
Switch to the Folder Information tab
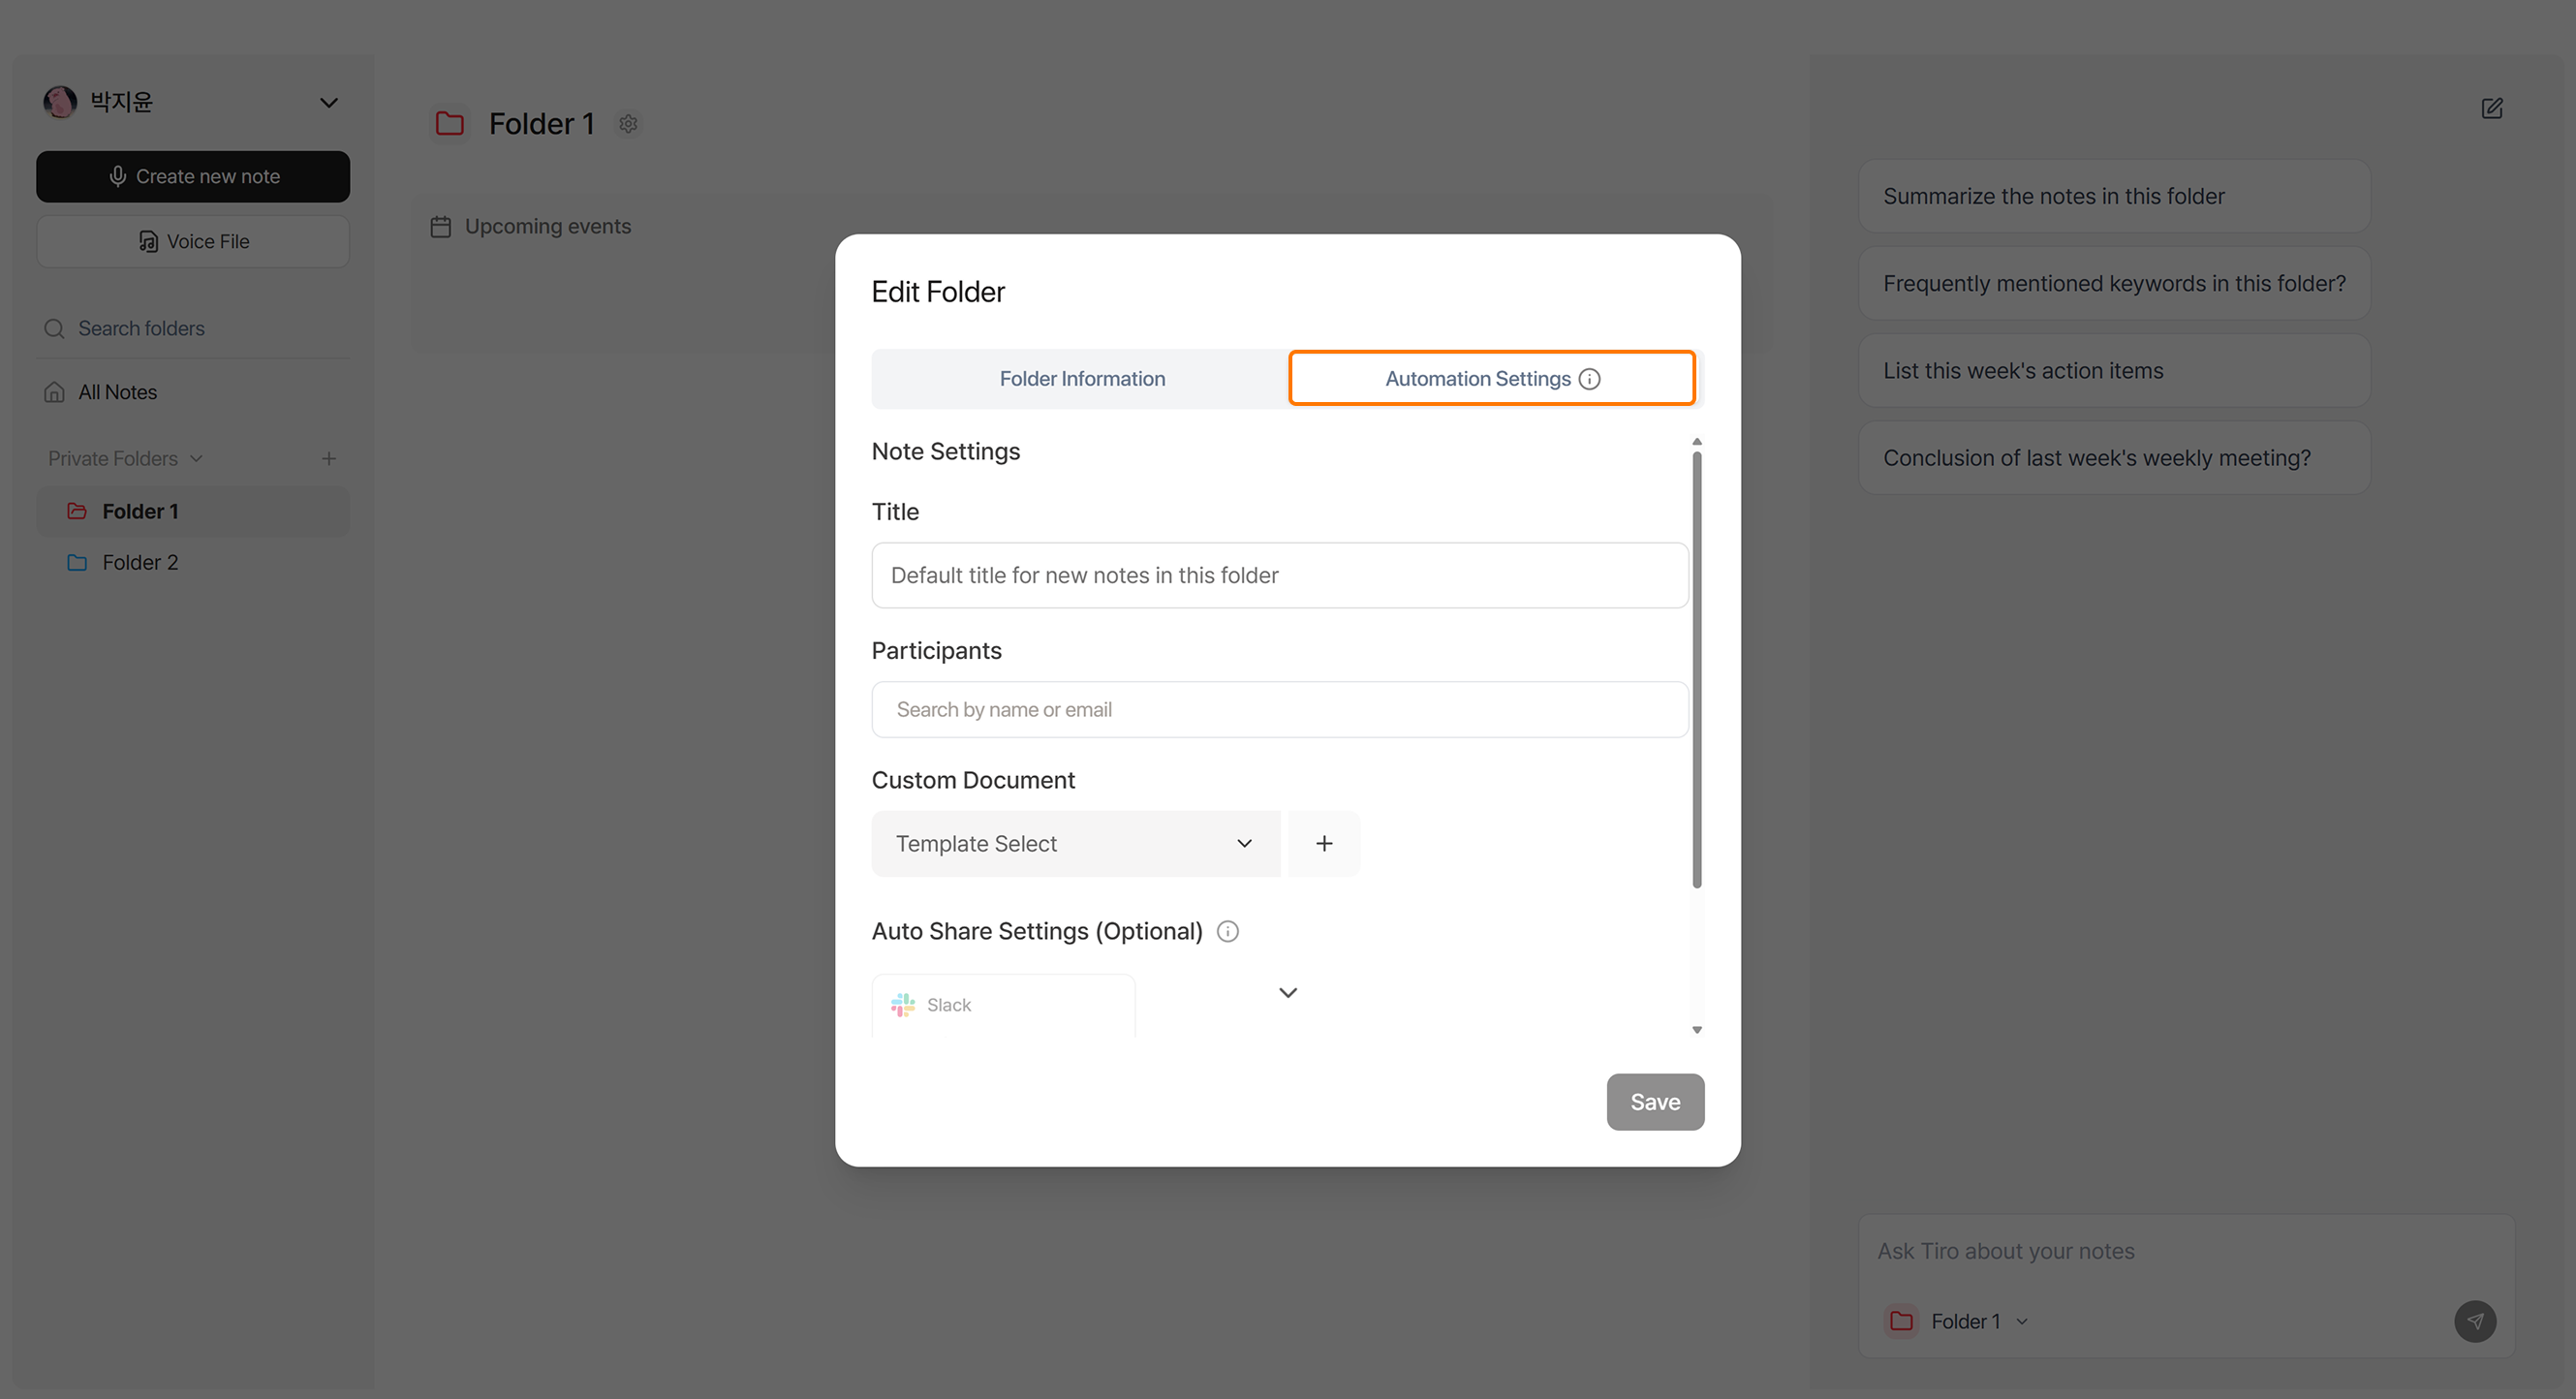click(x=1081, y=379)
